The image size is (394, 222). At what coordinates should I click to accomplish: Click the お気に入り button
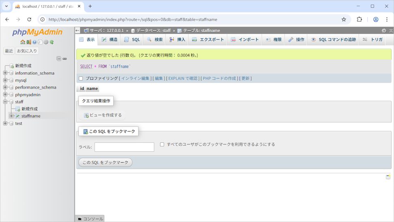[27, 51]
